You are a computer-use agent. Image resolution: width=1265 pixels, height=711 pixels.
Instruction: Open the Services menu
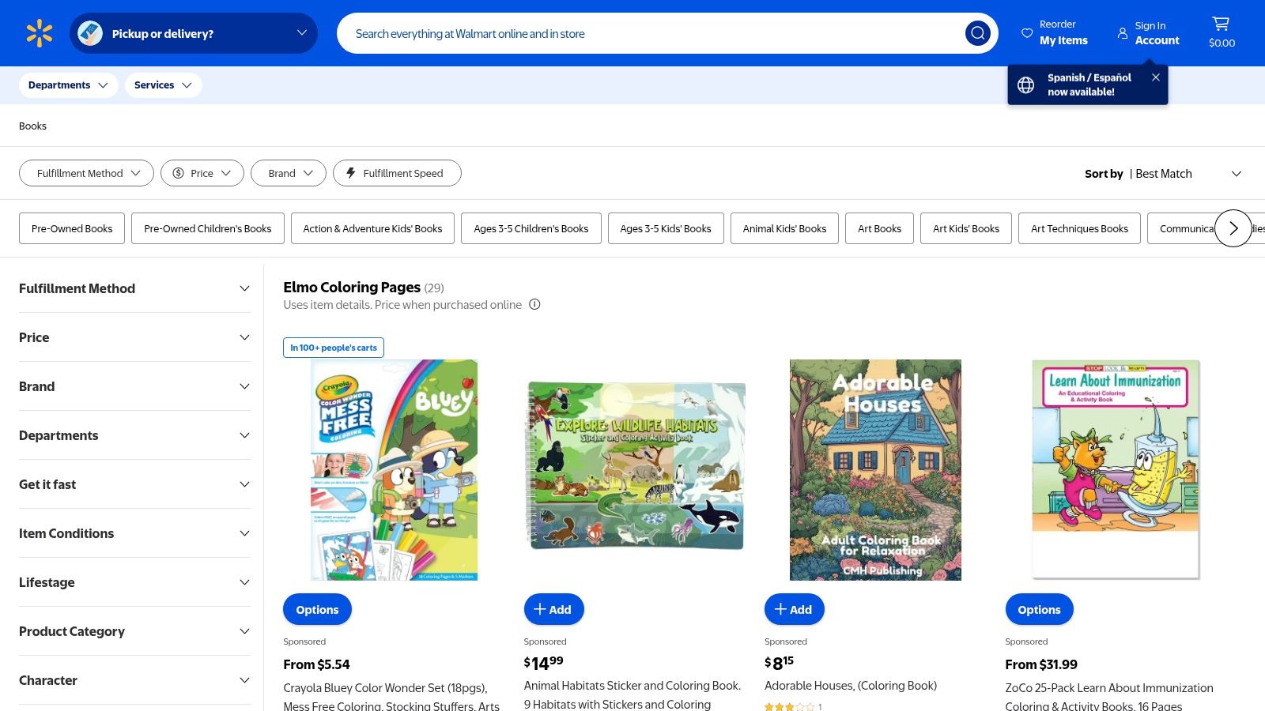[x=163, y=85]
